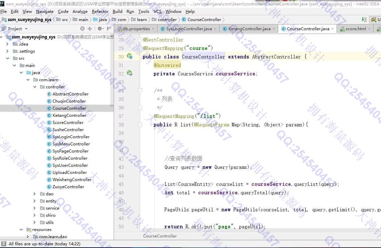Collapse the resources folder
The image size is (381, 248).
point(21,230)
